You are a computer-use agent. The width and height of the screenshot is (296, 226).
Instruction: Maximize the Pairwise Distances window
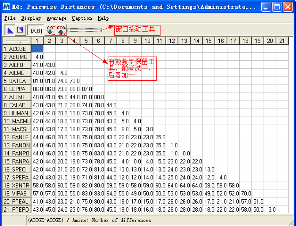point(277,7)
